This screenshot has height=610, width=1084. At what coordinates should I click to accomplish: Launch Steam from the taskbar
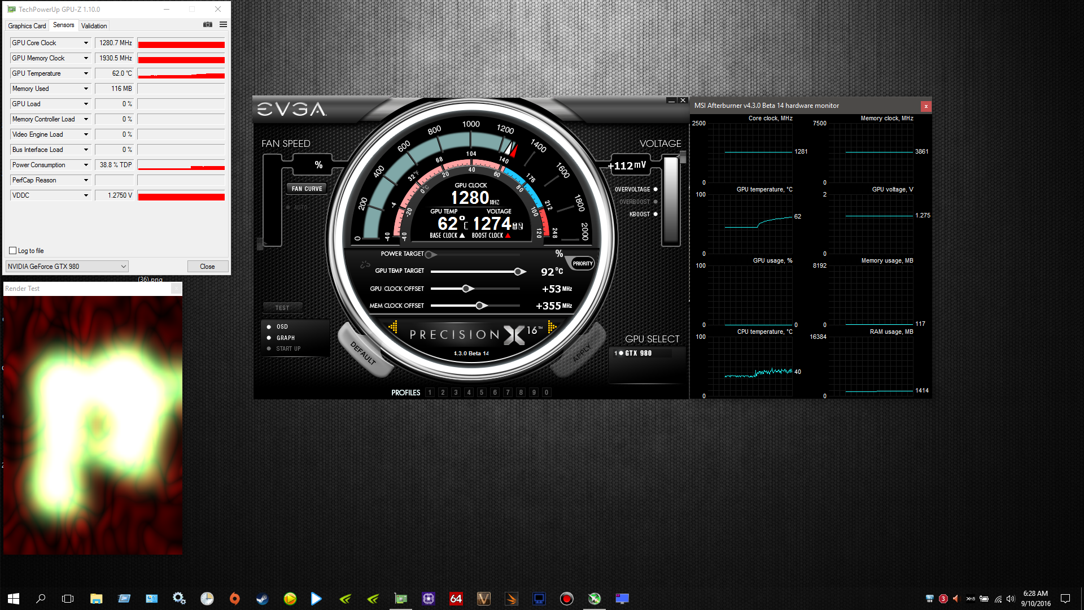pyautogui.click(x=262, y=598)
